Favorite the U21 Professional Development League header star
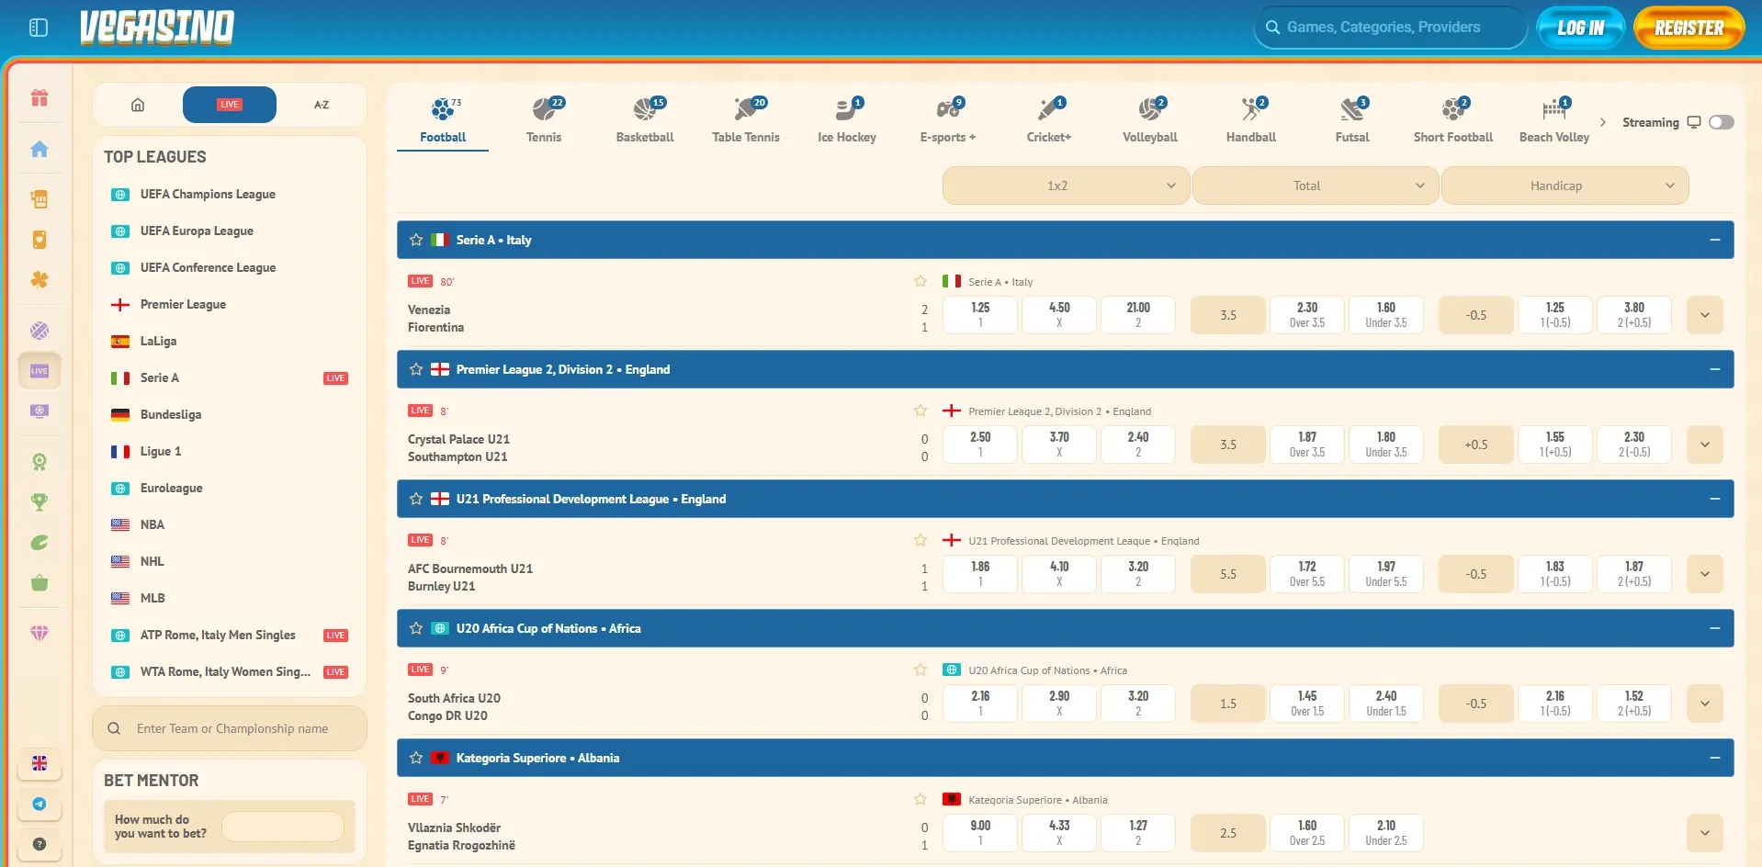1762x867 pixels. [416, 499]
